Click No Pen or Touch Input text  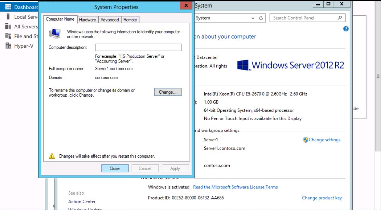[x=253, y=119]
